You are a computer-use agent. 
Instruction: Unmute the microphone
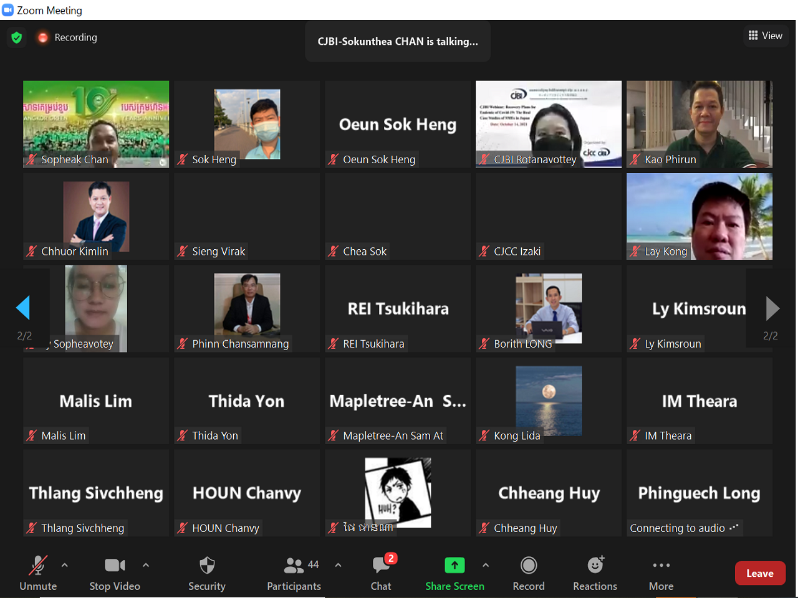pyautogui.click(x=38, y=566)
